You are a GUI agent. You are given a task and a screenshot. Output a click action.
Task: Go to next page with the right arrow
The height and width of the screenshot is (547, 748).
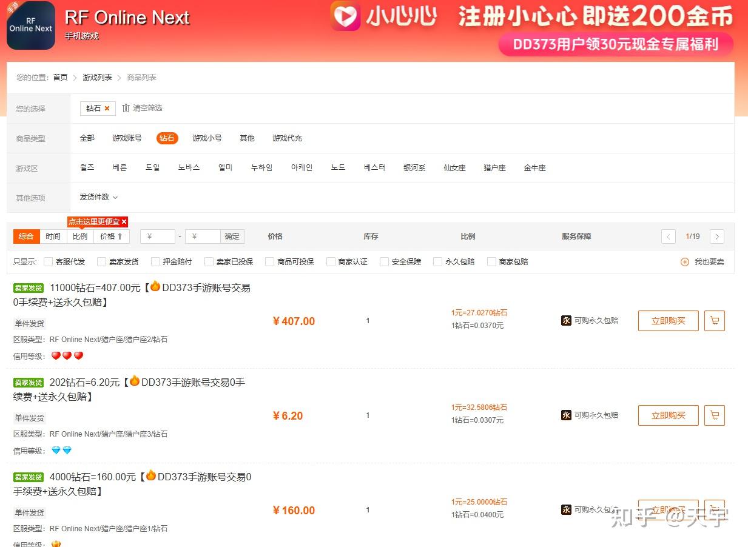pyautogui.click(x=717, y=237)
